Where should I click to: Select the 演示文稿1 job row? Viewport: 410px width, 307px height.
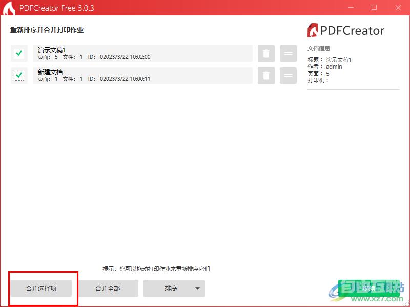click(142, 54)
